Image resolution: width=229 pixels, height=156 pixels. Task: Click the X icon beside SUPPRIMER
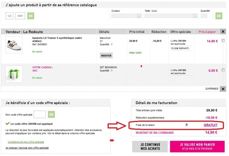[x=223, y=89]
